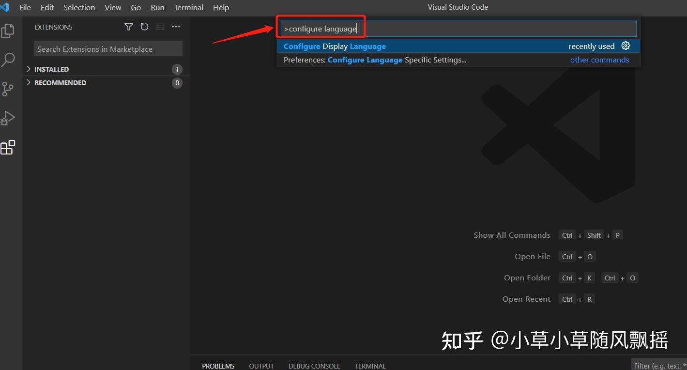Image resolution: width=687 pixels, height=370 pixels.
Task: Clear extensions search results icon
Action: point(160,27)
